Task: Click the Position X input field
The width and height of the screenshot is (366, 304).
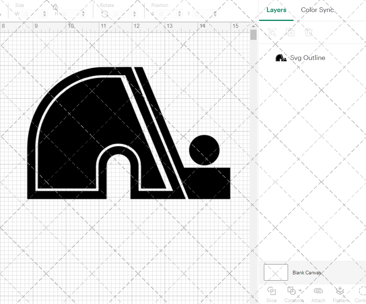Action: (x=167, y=14)
